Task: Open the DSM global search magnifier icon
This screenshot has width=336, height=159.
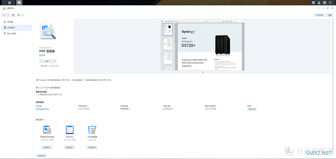Action: 330,3
